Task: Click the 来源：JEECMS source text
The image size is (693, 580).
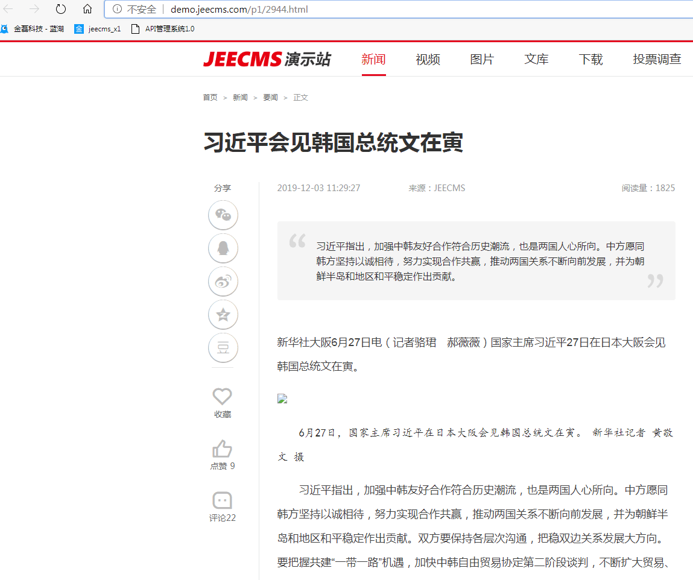Action: (x=437, y=188)
